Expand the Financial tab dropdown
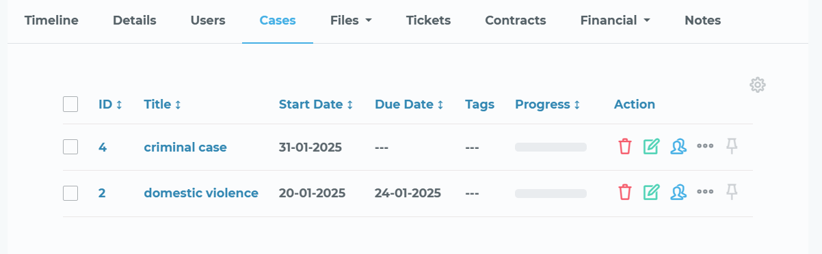This screenshot has width=822, height=254. tap(615, 20)
